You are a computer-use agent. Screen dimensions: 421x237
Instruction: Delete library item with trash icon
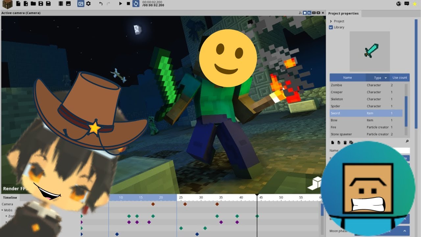345,143
